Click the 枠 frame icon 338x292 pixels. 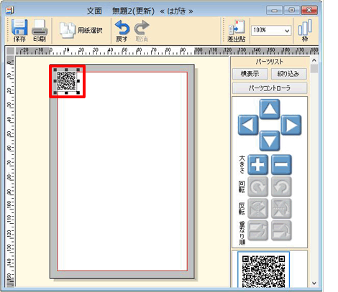305,31
